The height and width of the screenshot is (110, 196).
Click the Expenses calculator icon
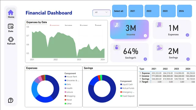[x=159, y=25]
